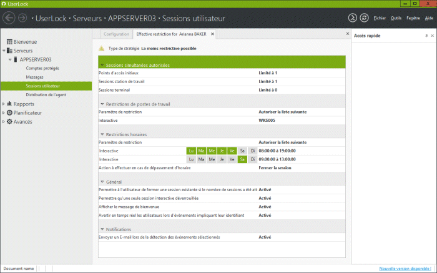Collapse Restrictions de postes de travail section
Viewport: 437px width, 273px height.
point(102,104)
